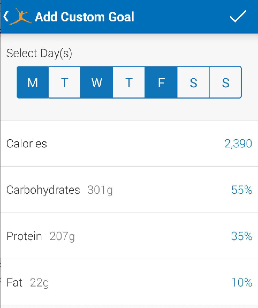Viewport: 258px width, 308px height.
Task: Tap the Protein row label
Action: point(24,236)
